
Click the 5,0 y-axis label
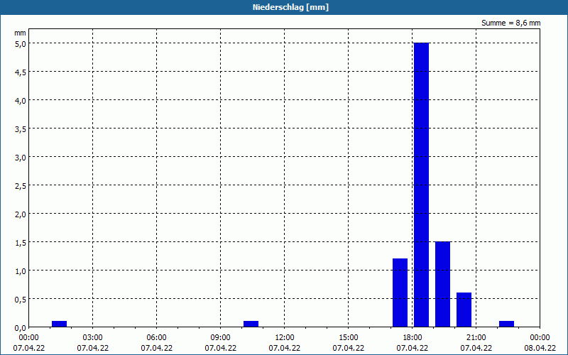[21, 44]
